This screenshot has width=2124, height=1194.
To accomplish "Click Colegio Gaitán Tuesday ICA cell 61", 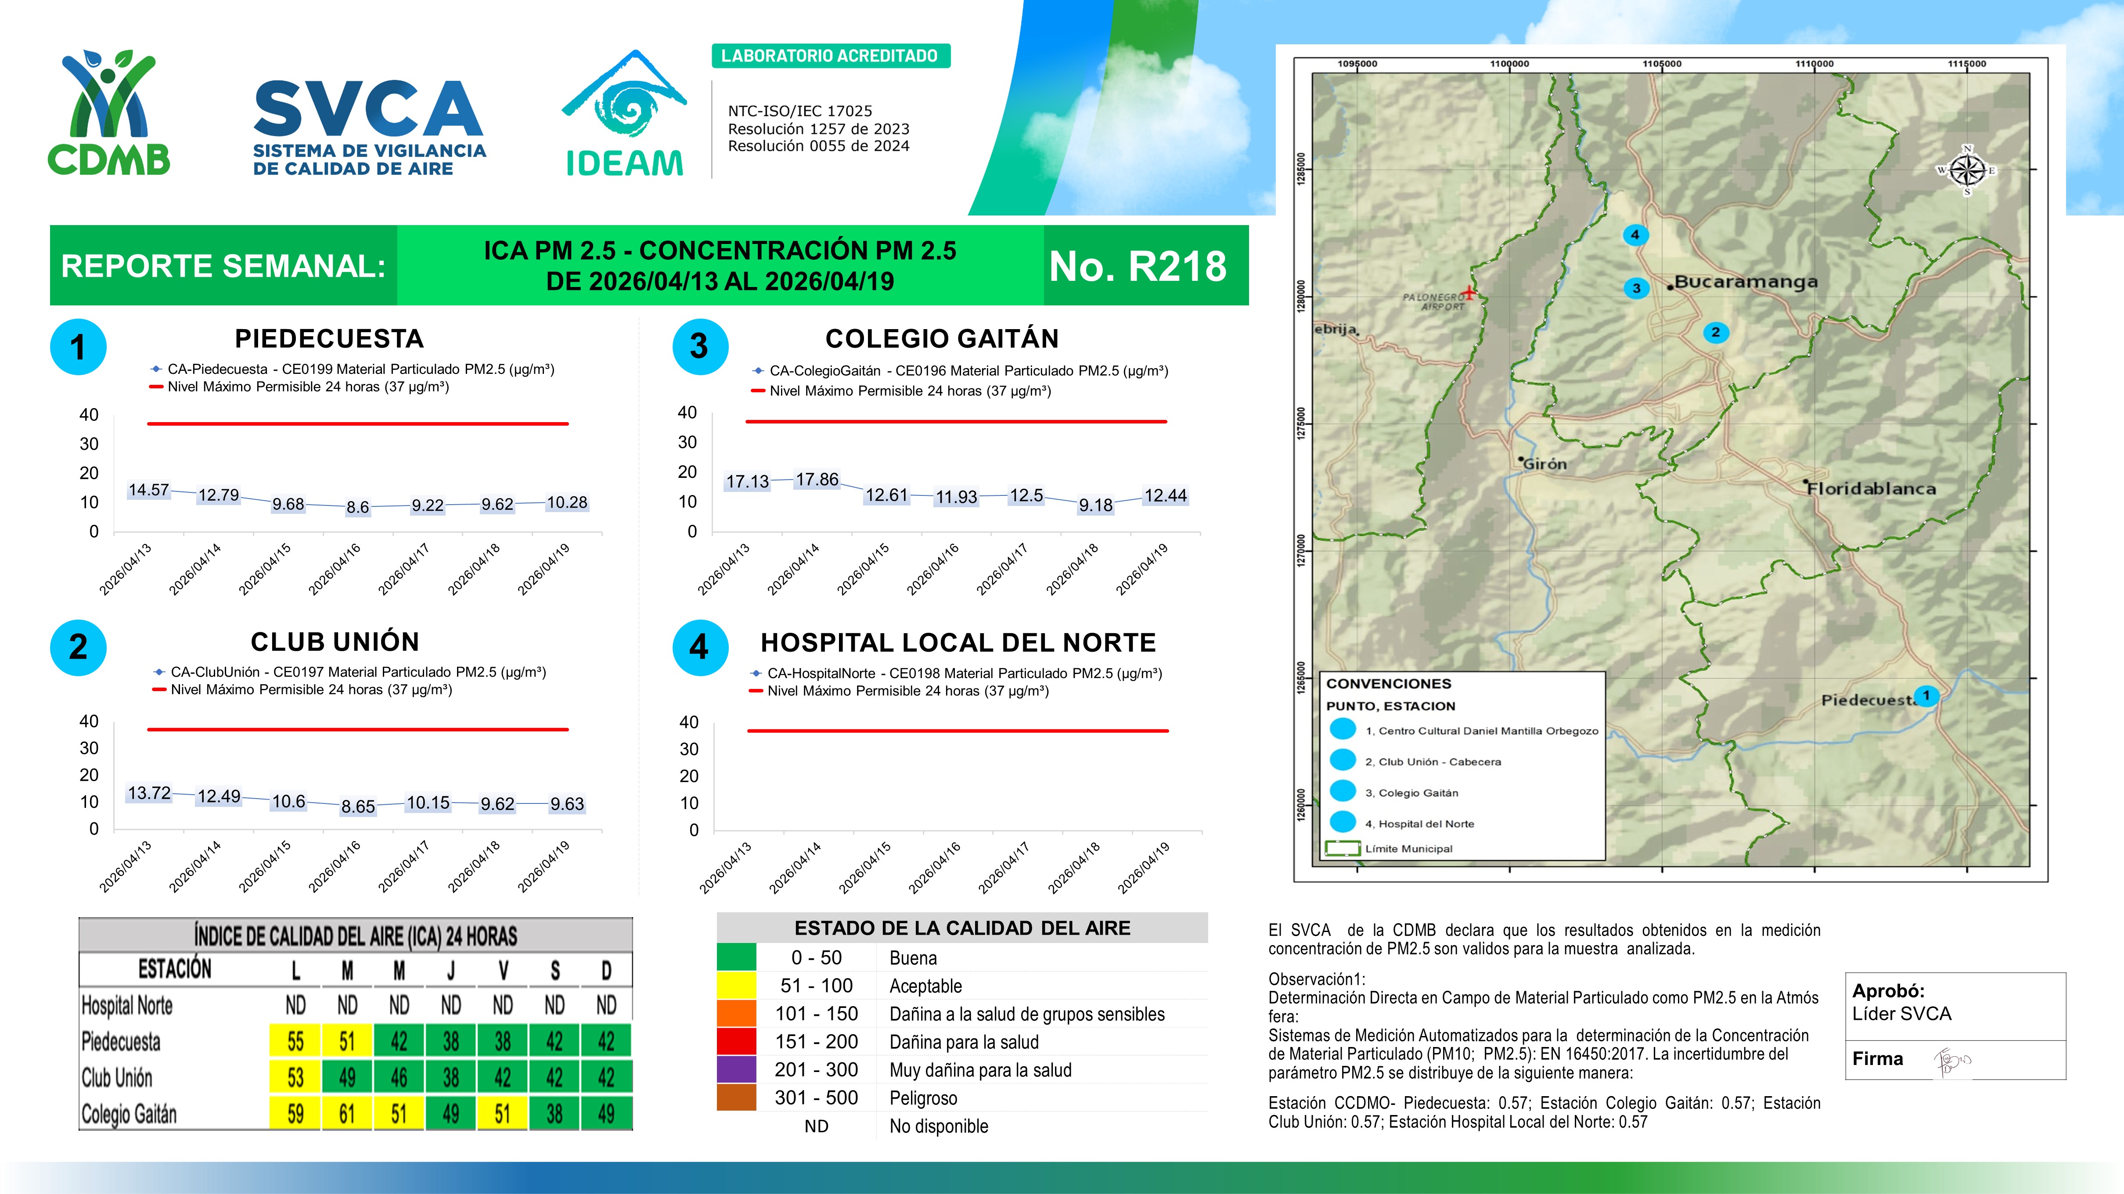I will coord(347,1113).
